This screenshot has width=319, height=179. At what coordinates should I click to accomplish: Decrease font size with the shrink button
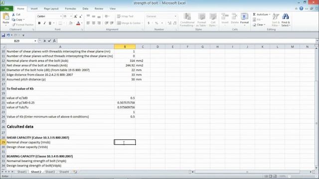pyautogui.click(x=81, y=16)
